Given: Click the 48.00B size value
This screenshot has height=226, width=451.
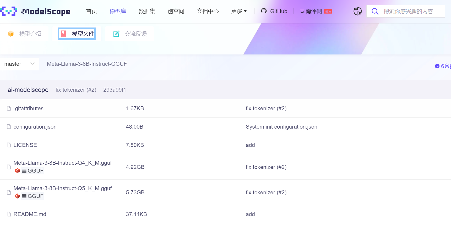Looking at the screenshot, I should (x=134, y=127).
